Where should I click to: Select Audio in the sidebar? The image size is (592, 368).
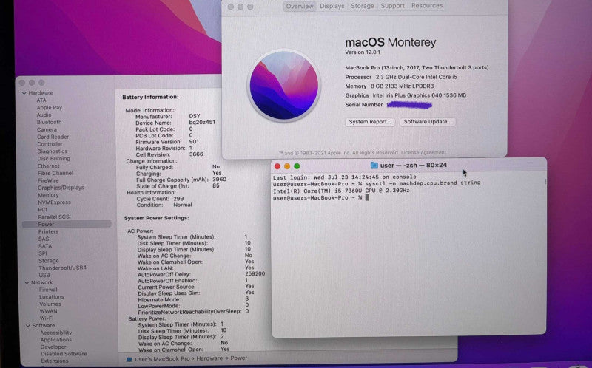point(44,115)
